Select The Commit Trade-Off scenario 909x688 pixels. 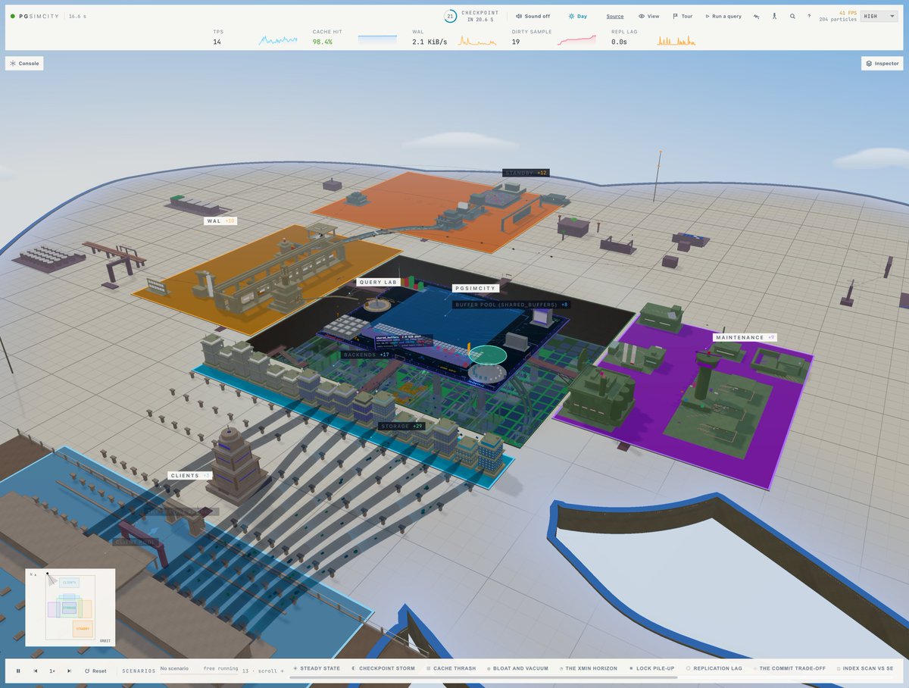(x=789, y=668)
